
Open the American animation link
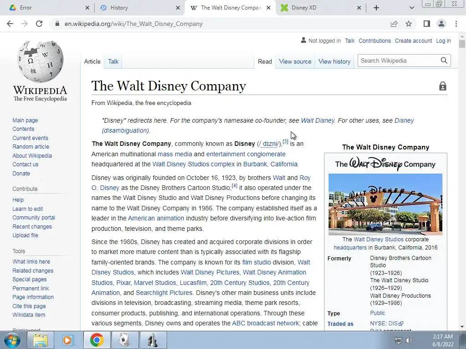[156, 218]
